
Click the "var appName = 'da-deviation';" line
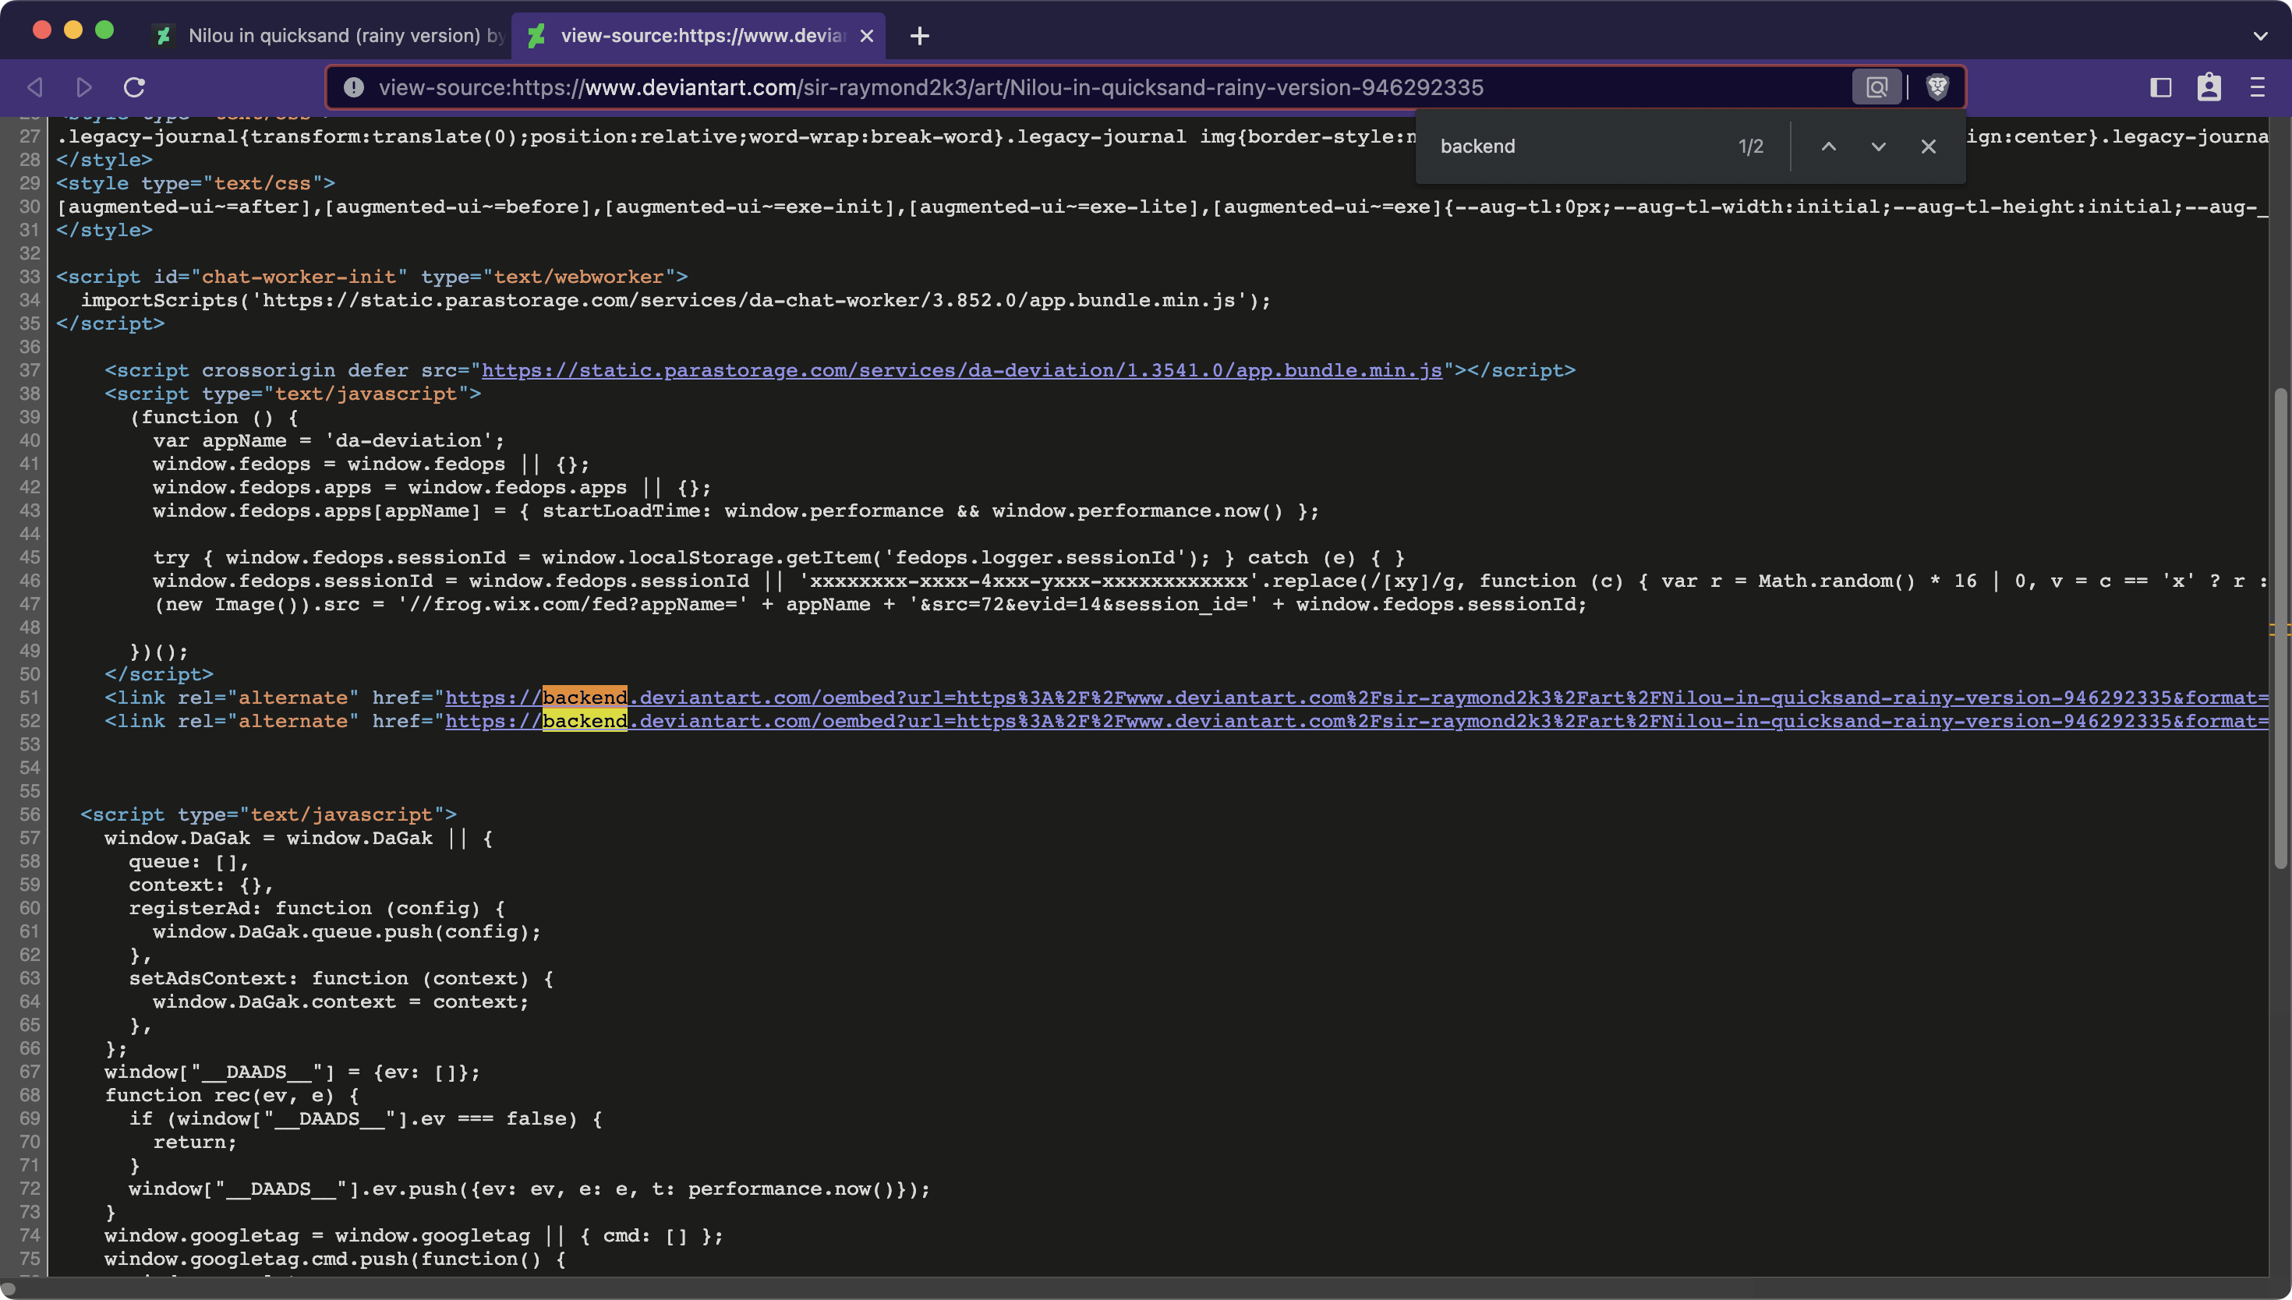click(x=328, y=440)
